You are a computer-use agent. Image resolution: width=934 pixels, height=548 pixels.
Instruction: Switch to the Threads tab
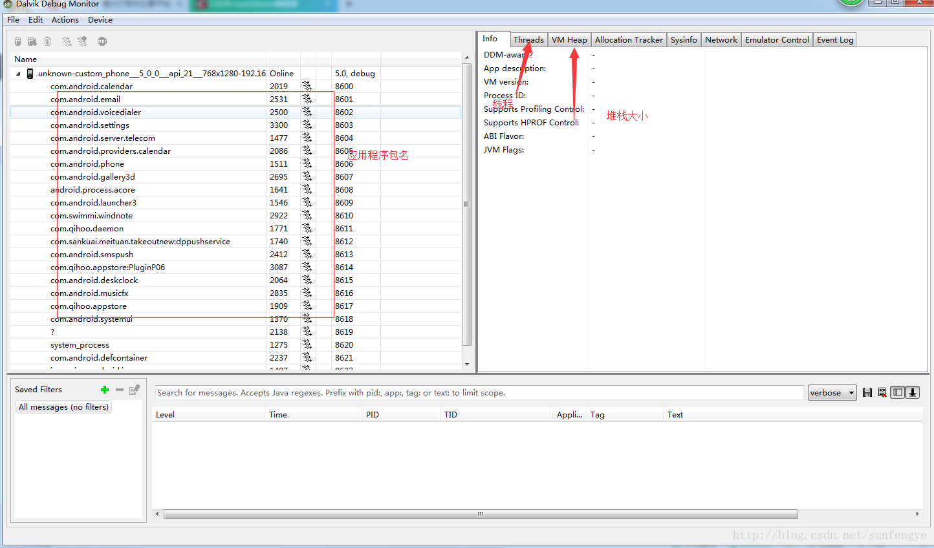528,40
